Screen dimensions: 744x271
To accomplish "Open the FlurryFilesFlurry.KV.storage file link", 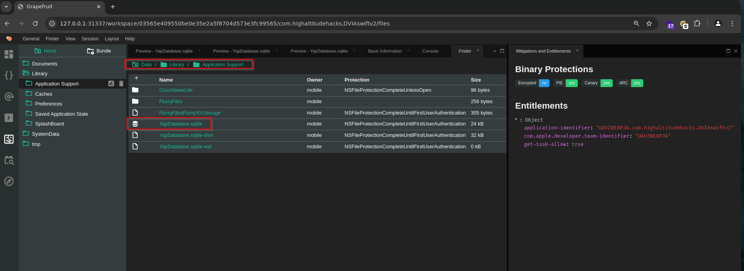I will [x=190, y=113].
